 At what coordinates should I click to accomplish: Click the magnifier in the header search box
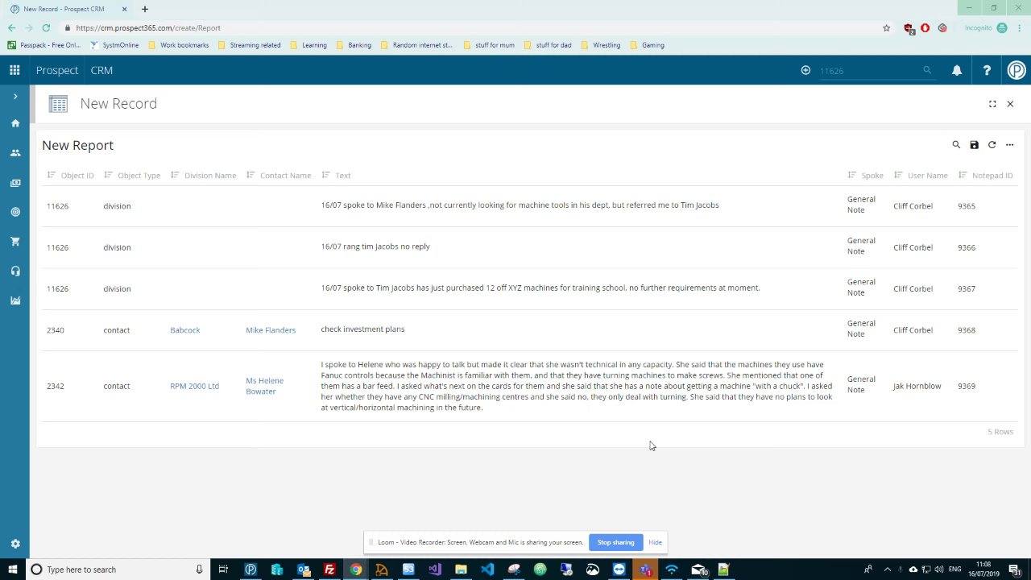[927, 70]
